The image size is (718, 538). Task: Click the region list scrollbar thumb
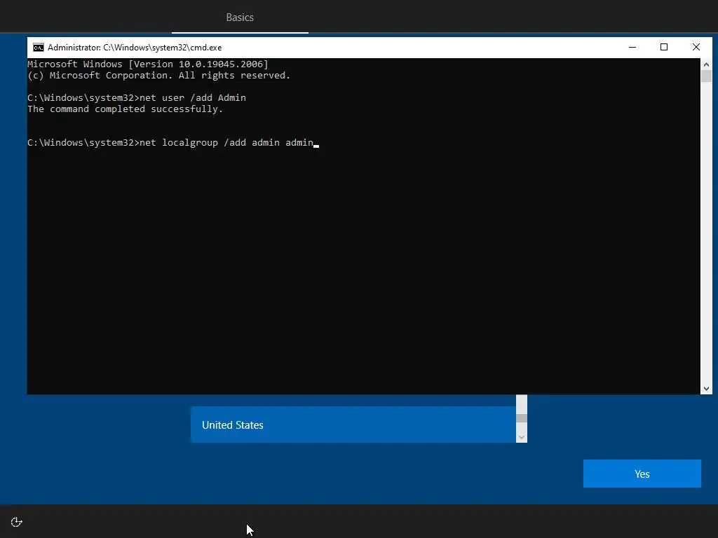click(522, 418)
